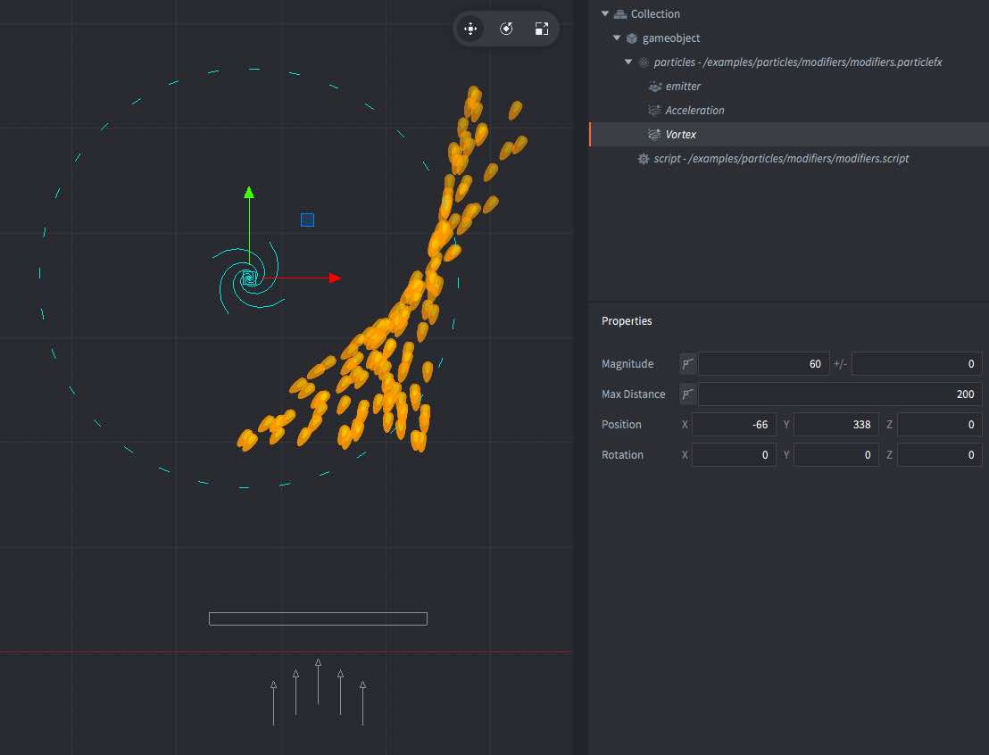The image size is (989, 755).
Task: Collapse the gameobject tree node
Action: pyautogui.click(x=616, y=37)
